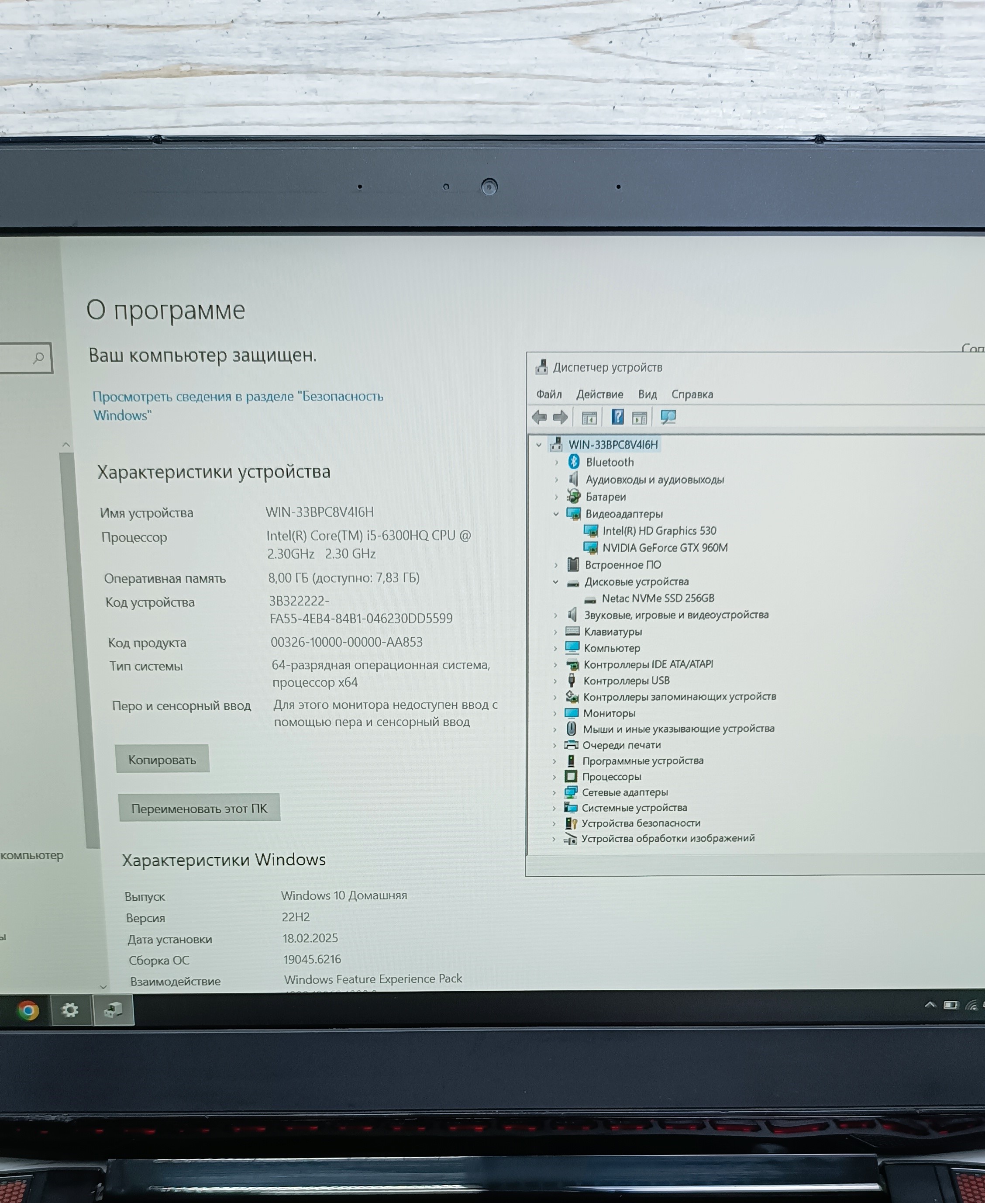Click the show/hide console tree icon

[589, 418]
